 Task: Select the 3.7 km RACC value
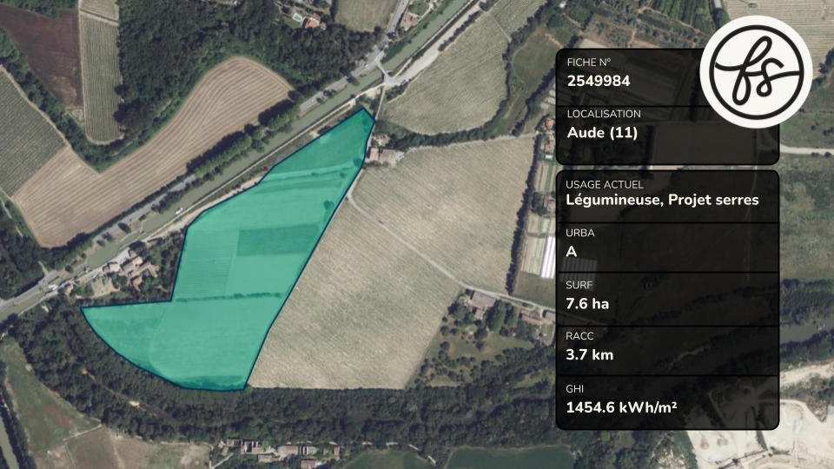click(x=589, y=354)
